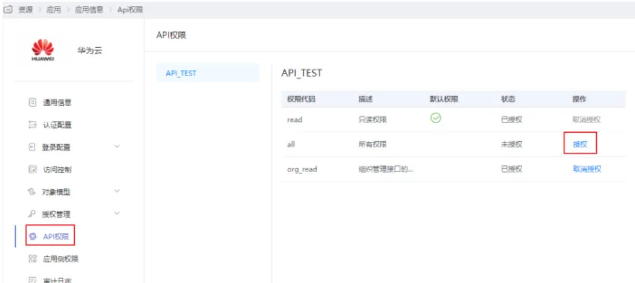
Task: Click the 默认权限 column header
Action: (444, 99)
